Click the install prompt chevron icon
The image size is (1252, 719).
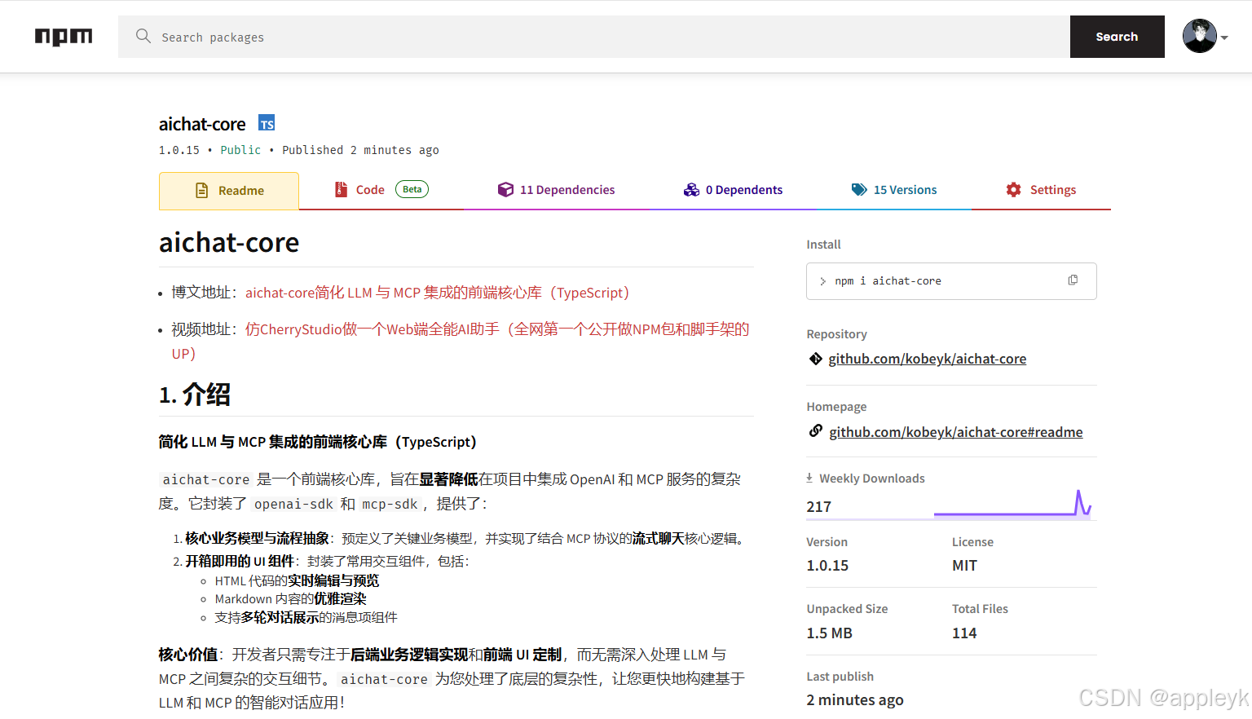point(822,281)
